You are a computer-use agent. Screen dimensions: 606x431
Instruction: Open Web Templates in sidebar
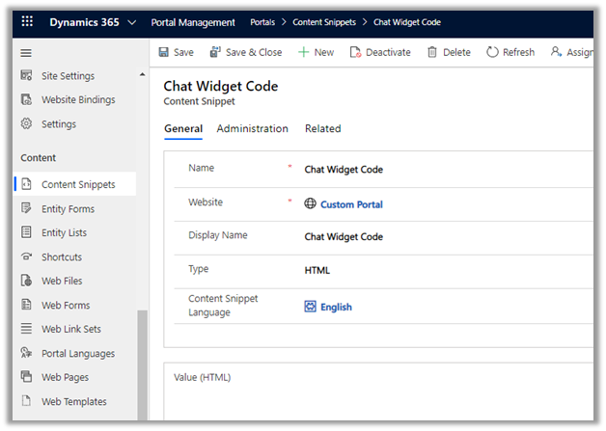click(73, 401)
